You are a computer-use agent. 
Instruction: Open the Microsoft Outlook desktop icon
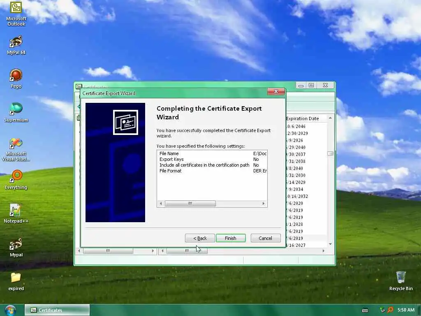pos(16,14)
